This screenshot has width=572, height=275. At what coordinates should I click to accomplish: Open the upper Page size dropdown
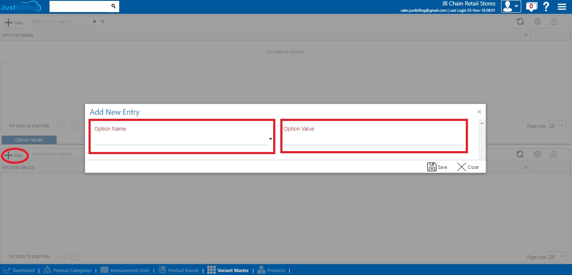557,126
